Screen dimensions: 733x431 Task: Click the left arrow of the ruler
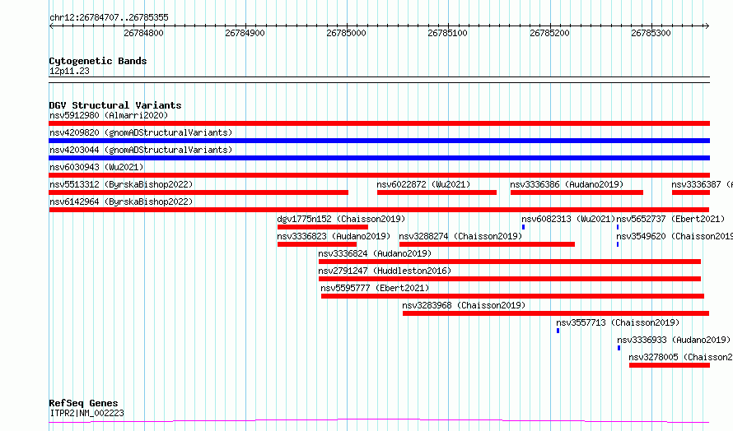[x=51, y=26]
